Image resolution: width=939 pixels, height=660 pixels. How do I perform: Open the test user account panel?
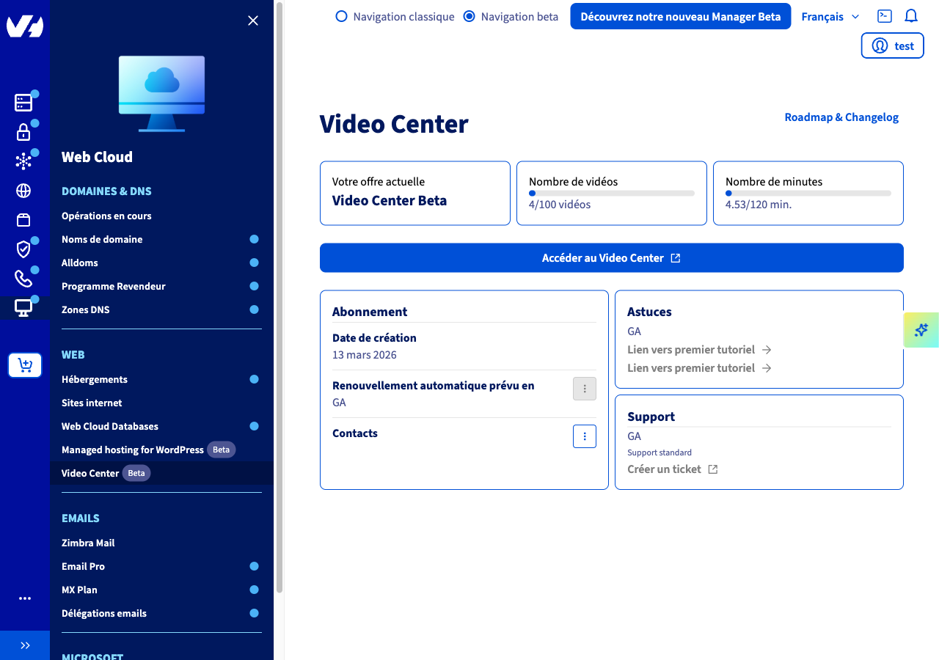click(892, 45)
